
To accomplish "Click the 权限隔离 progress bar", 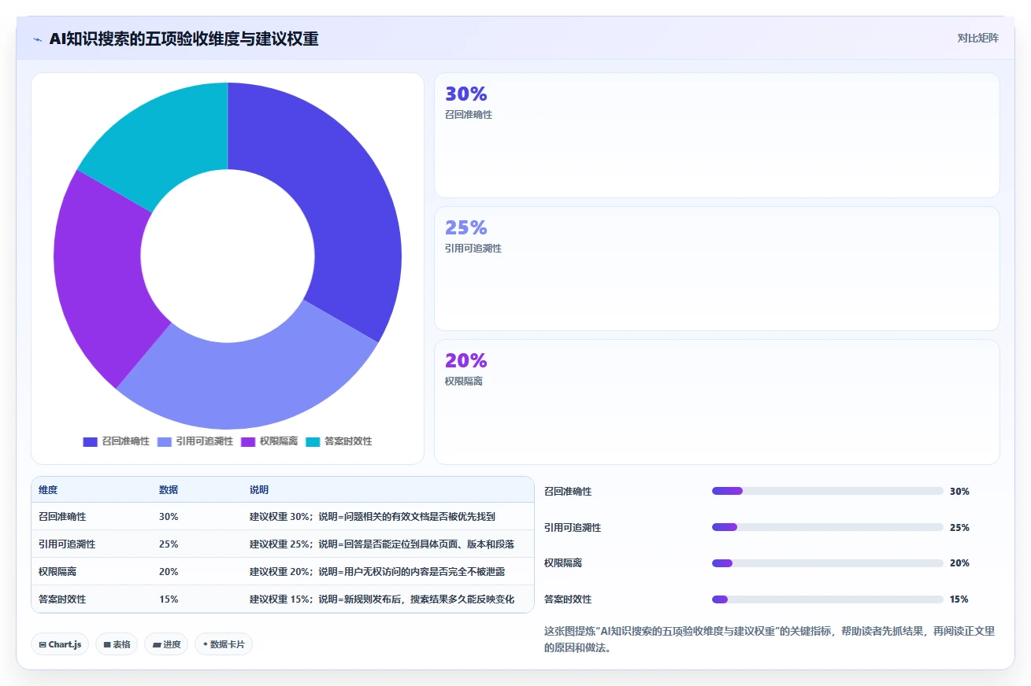I will point(827,563).
